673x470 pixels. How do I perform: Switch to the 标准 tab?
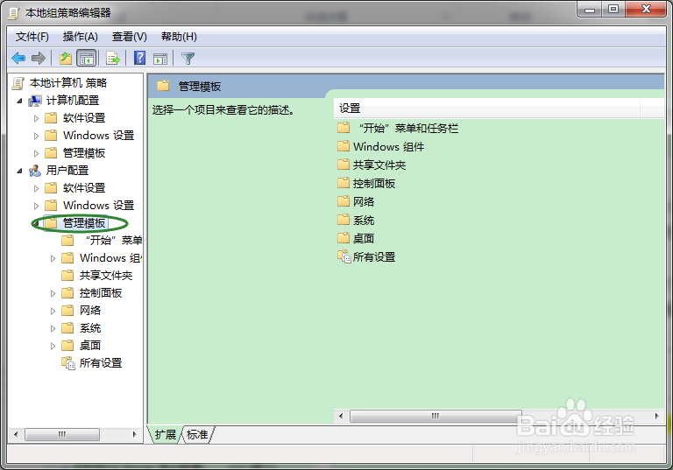pos(197,435)
